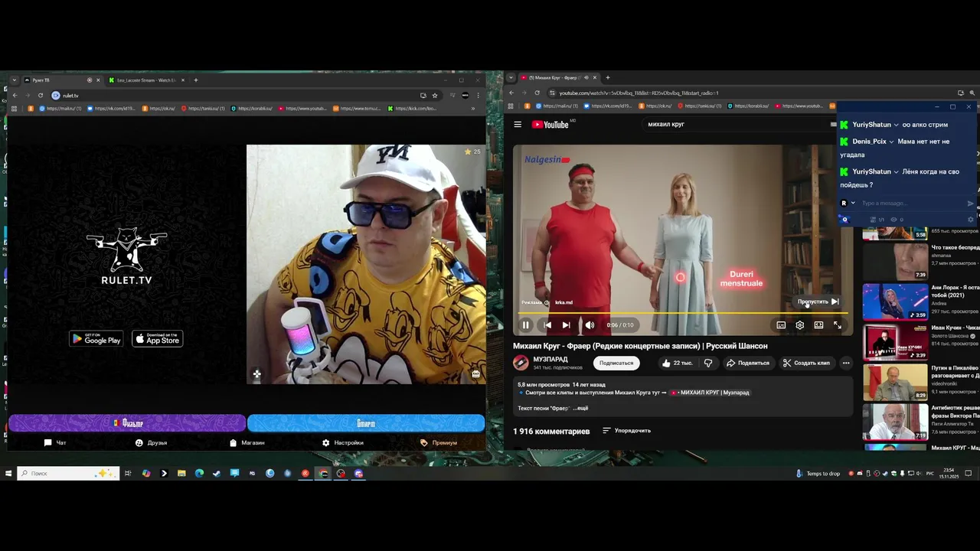Open Настройки in Rulet bottom bar

tap(343, 442)
